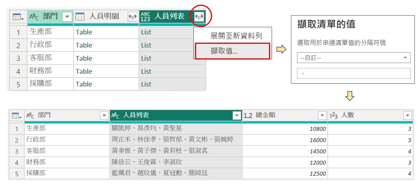This screenshot has width=419, height=184.
Task: Click ABC type icon of 部門 column in upper table
Action: pos(34,17)
